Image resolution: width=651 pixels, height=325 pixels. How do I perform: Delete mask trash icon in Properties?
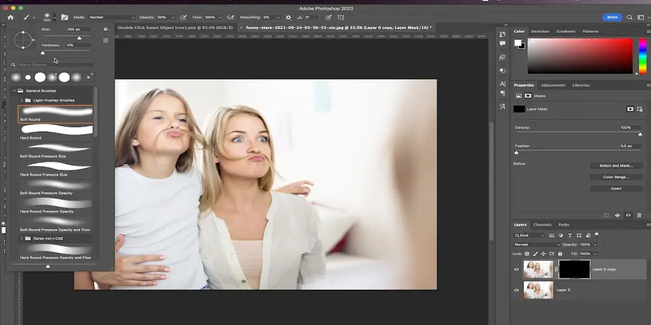[639, 215]
